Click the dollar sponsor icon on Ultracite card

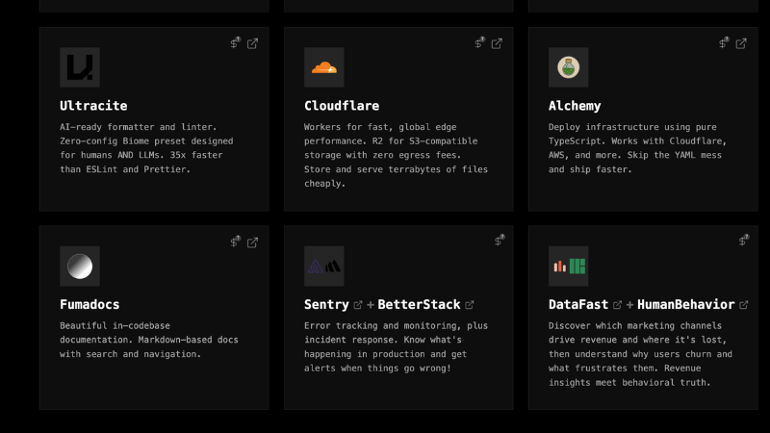pyautogui.click(x=236, y=43)
